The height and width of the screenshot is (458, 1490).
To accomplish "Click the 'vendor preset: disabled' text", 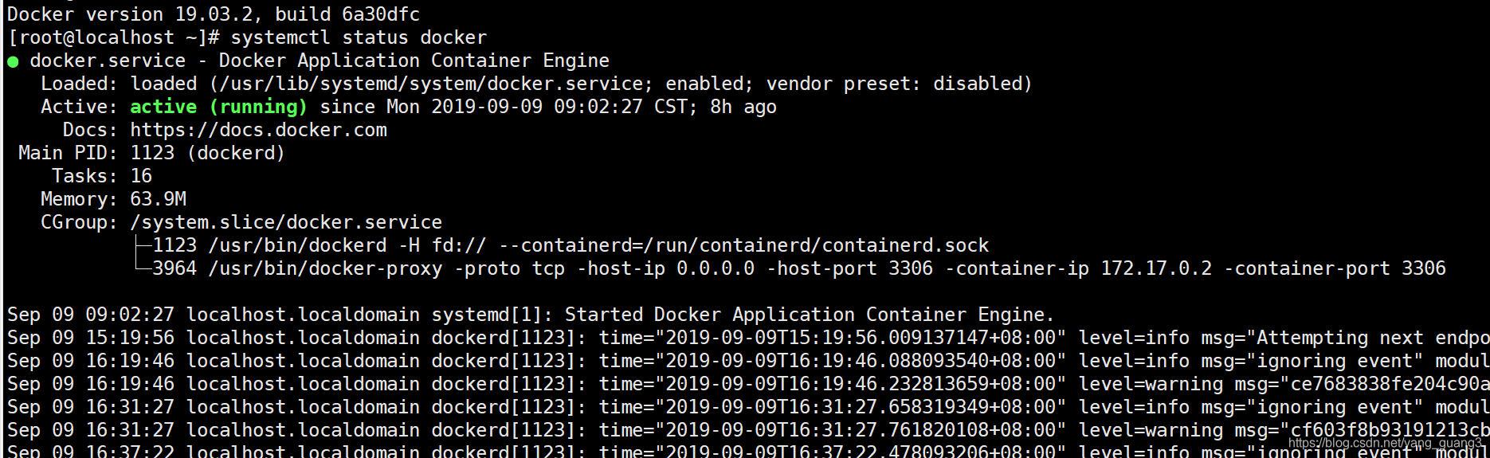I will 898,84.
